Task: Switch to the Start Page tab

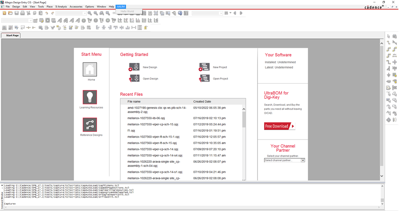Action: [x=12, y=36]
